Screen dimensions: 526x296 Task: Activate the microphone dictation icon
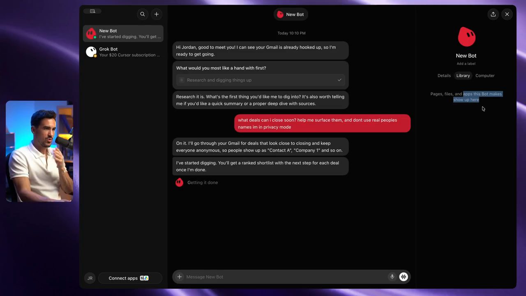[392, 277]
